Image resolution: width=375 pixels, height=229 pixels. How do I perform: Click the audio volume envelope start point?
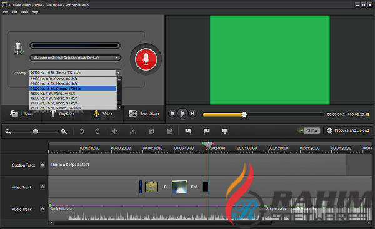click(x=50, y=205)
